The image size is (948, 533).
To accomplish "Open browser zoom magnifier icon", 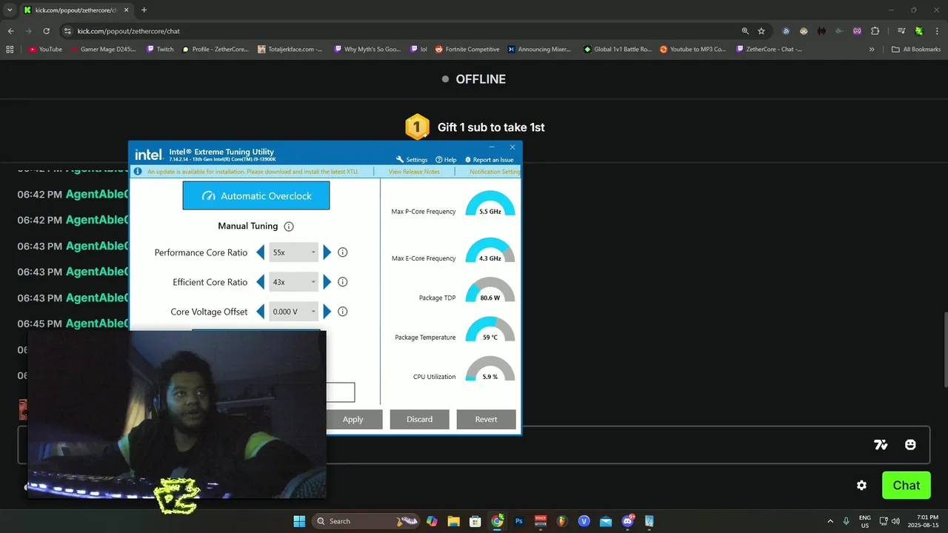I will pyautogui.click(x=745, y=31).
